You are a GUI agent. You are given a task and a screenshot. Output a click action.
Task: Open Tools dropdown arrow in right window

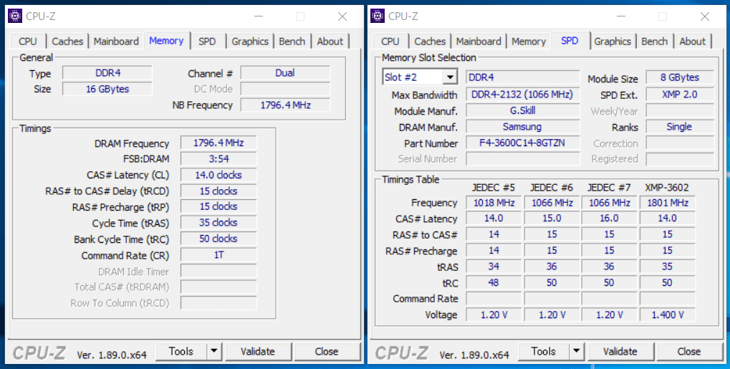click(577, 352)
